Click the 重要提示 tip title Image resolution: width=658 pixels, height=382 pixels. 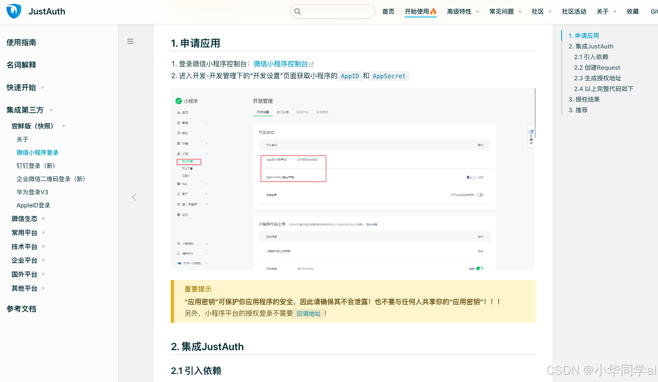[x=198, y=289]
